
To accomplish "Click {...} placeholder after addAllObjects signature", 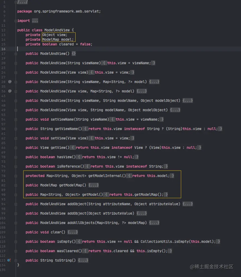I will click(x=154, y=223).
